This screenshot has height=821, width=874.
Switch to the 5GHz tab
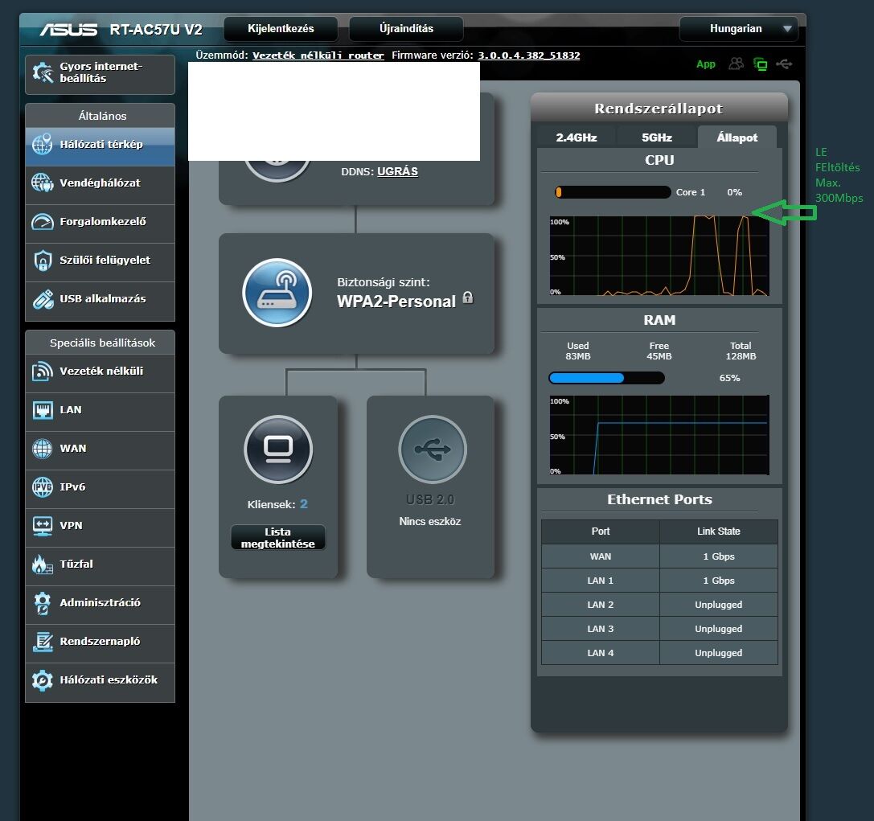click(657, 138)
